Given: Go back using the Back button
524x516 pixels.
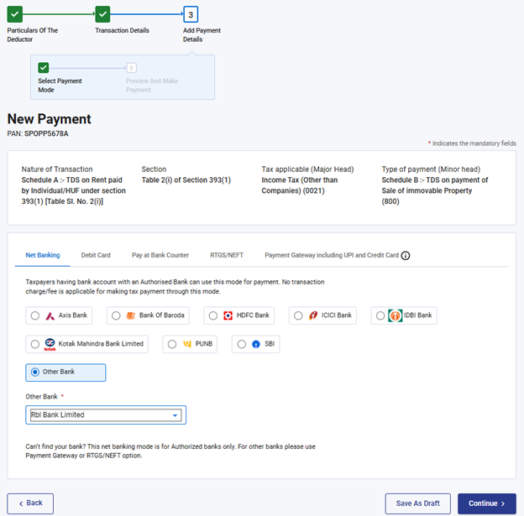Looking at the screenshot, I should [30, 503].
